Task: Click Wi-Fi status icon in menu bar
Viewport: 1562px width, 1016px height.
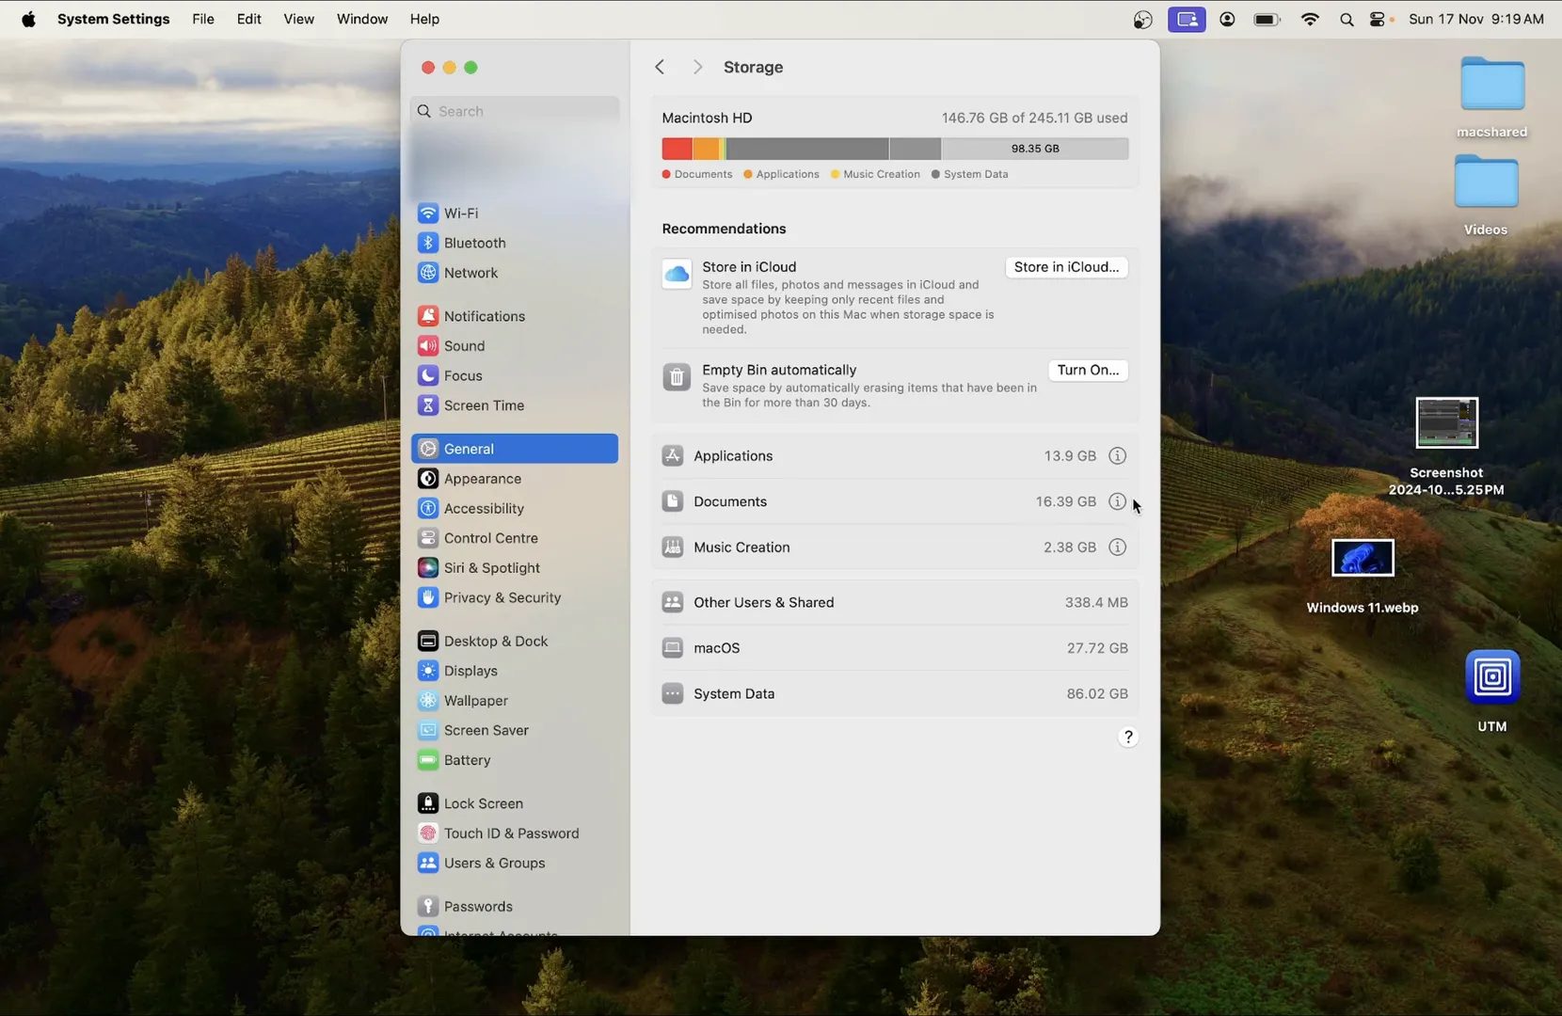Action: pyautogui.click(x=1310, y=19)
